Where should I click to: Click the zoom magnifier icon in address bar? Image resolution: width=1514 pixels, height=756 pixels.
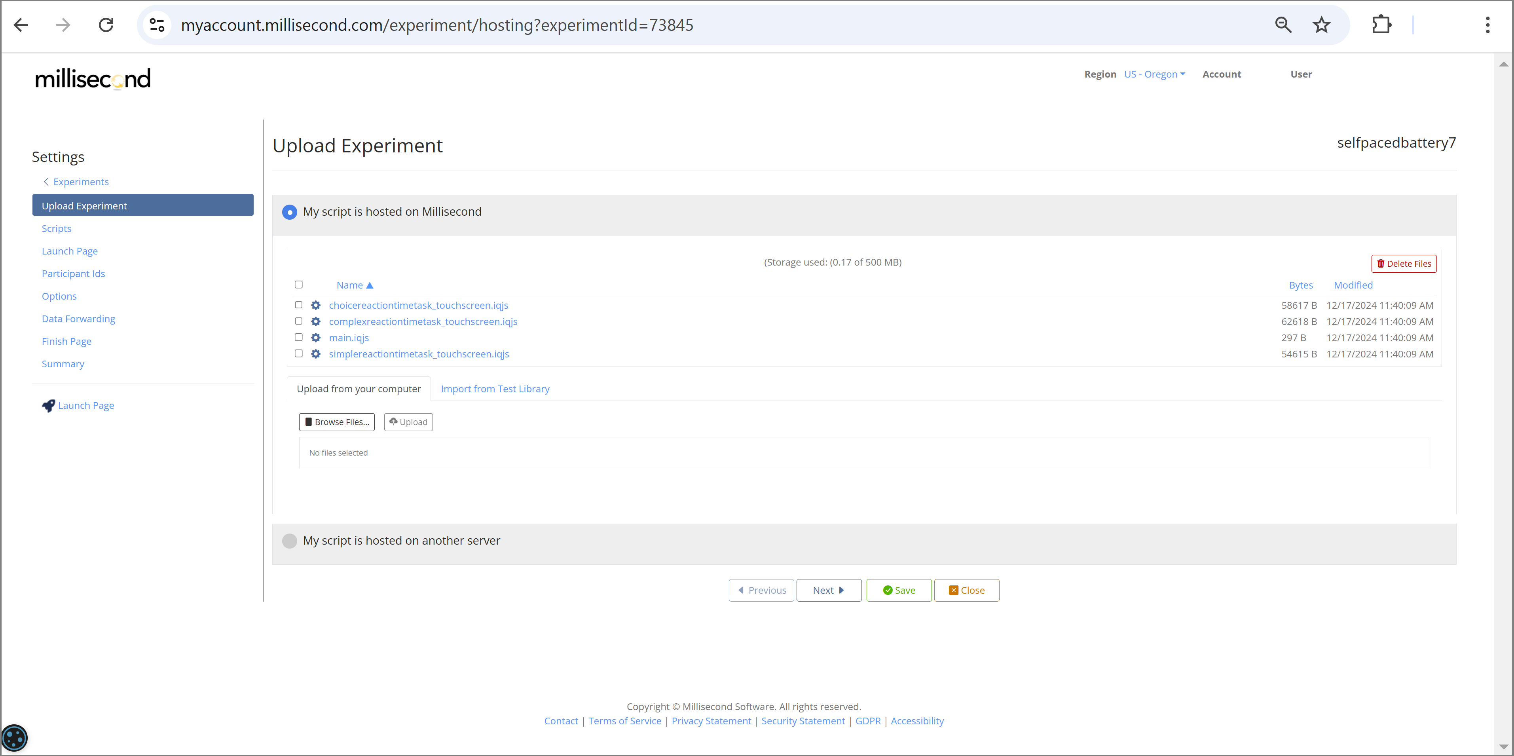point(1283,25)
